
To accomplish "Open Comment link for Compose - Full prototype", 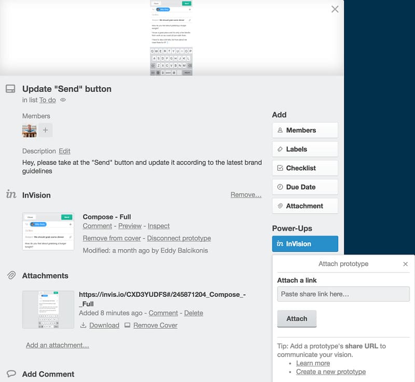I will click(98, 226).
